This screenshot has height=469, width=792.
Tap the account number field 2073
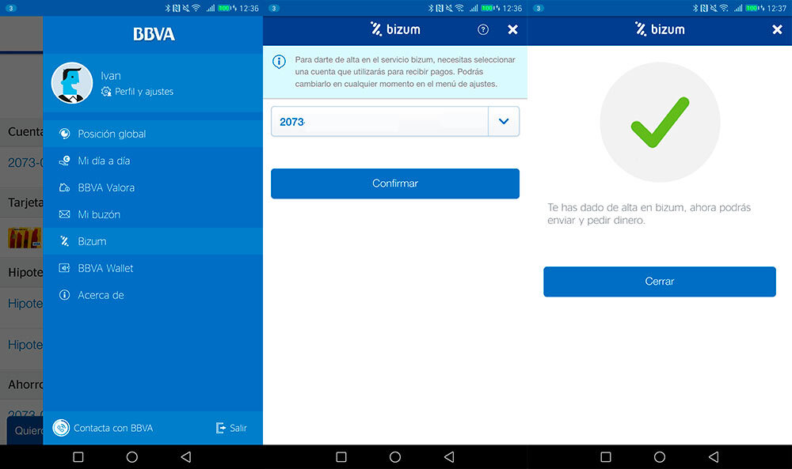[x=379, y=122]
